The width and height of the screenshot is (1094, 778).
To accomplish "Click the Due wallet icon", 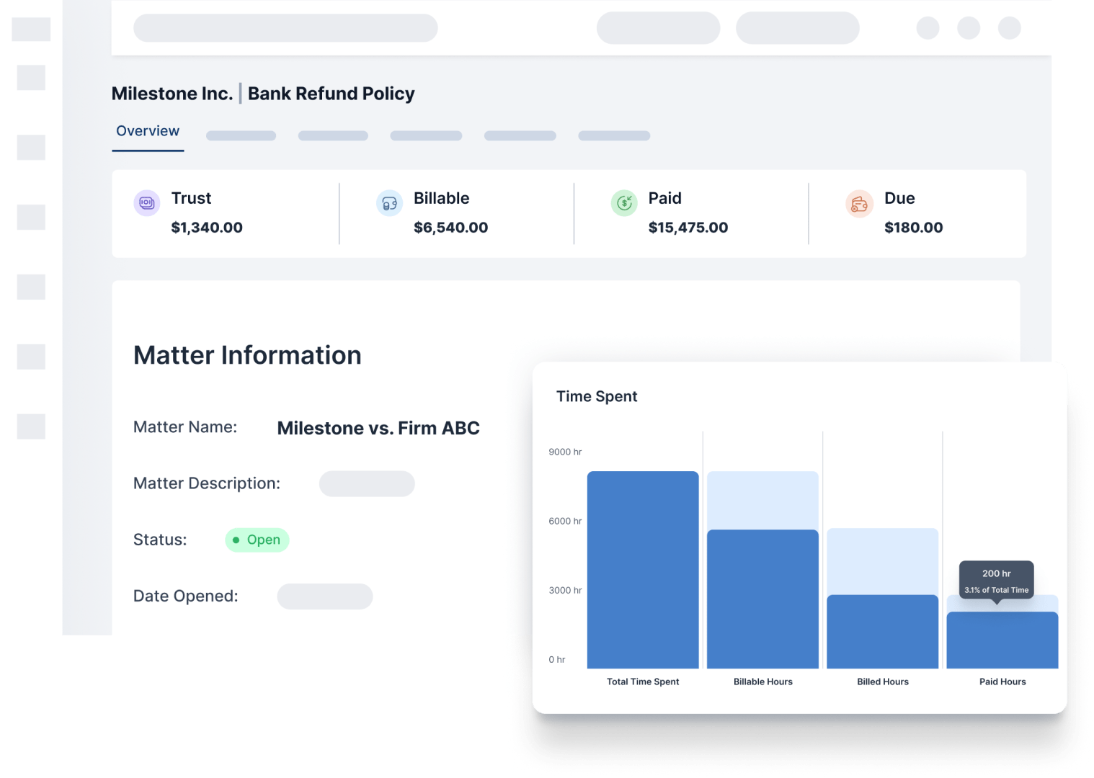I will (859, 203).
